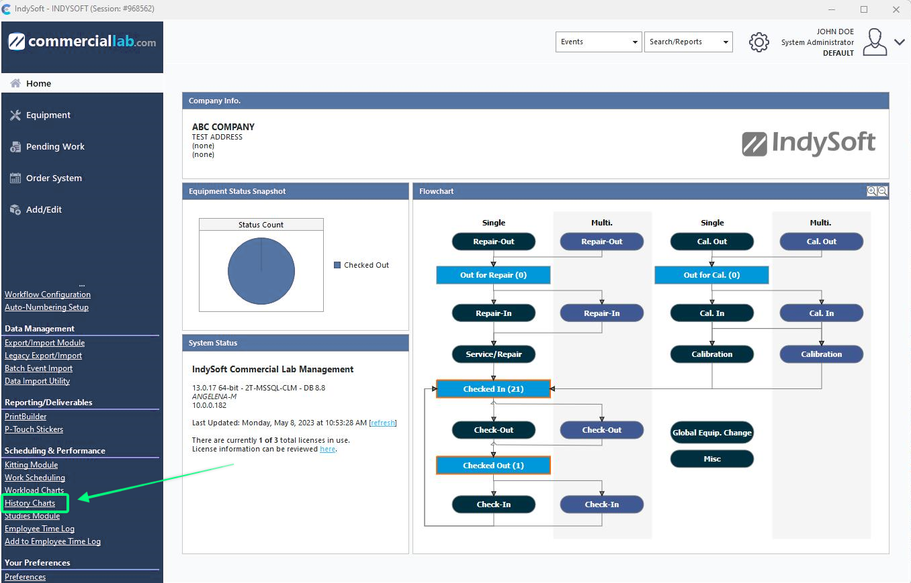The width and height of the screenshot is (911, 583).
Task: Click Single Repair-In flowchart node
Action: (494, 313)
